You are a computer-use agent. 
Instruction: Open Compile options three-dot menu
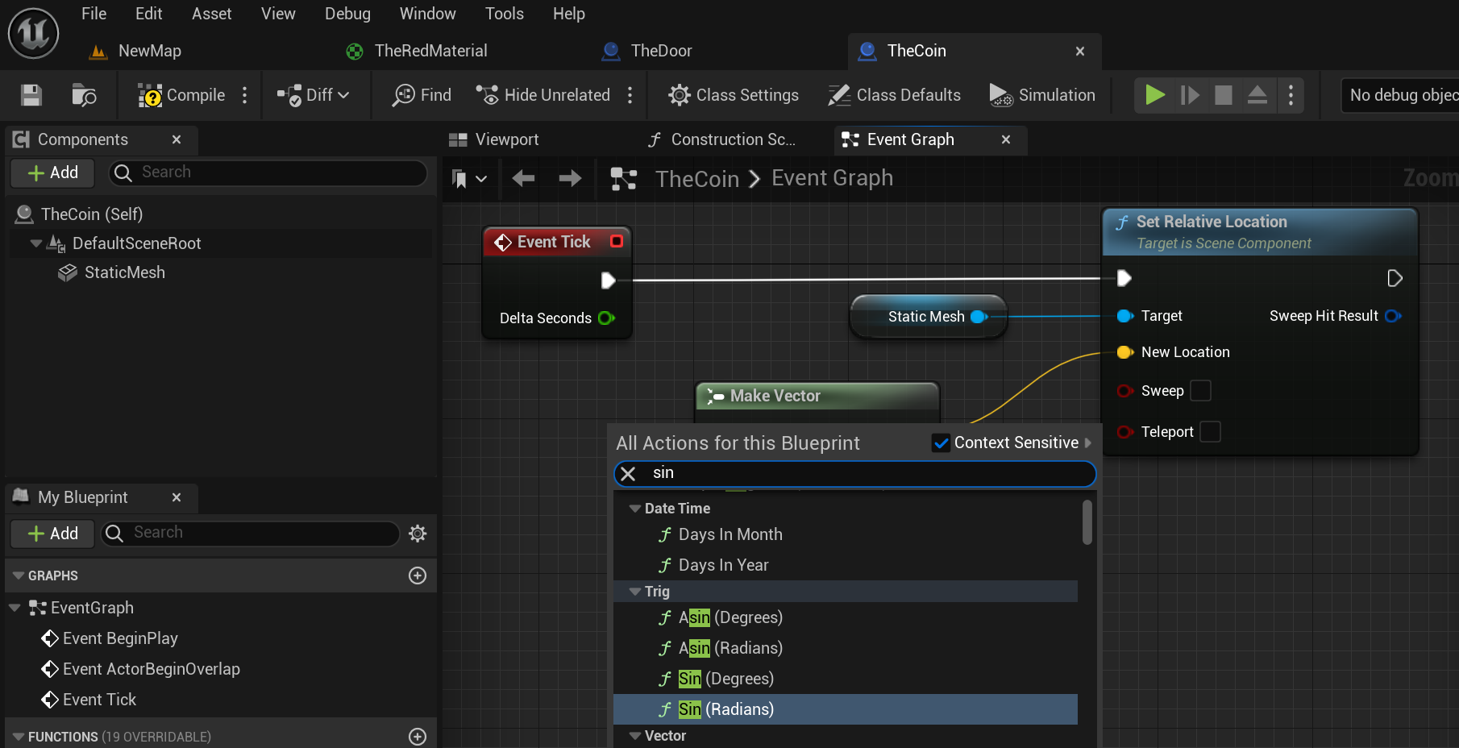point(245,95)
